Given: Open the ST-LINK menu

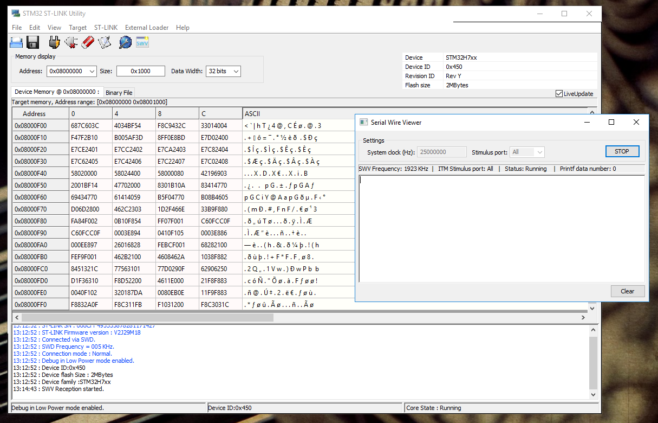Looking at the screenshot, I should 106,28.
